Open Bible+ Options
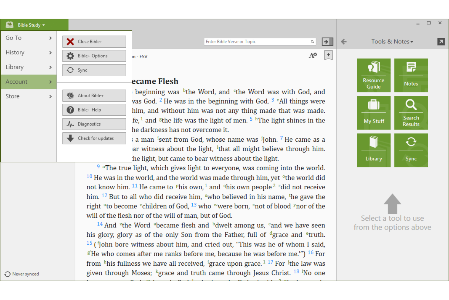 click(x=94, y=56)
